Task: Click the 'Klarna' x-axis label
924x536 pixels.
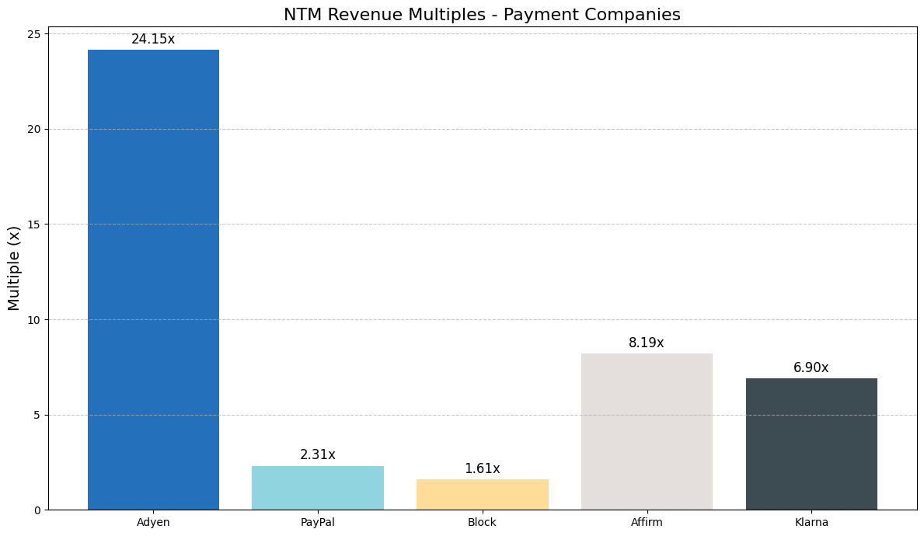Action: coord(811,523)
